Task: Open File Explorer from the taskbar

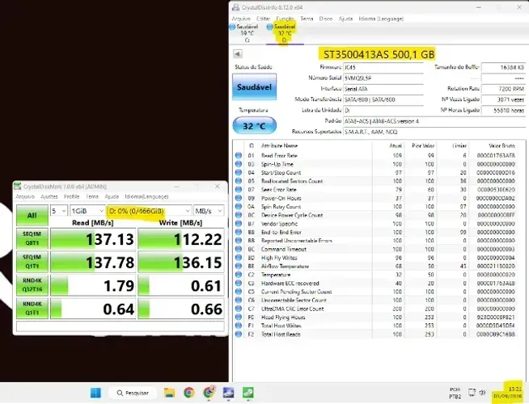Action: 169,393
